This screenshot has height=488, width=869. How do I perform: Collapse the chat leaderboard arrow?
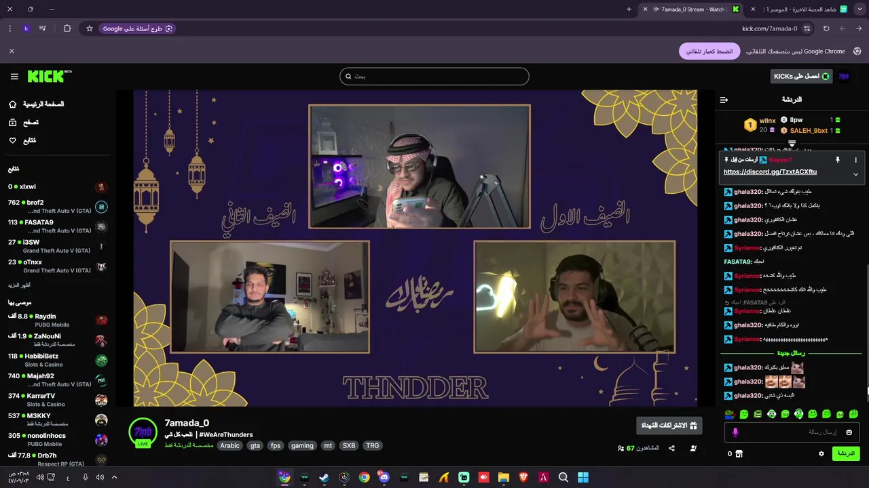792,143
